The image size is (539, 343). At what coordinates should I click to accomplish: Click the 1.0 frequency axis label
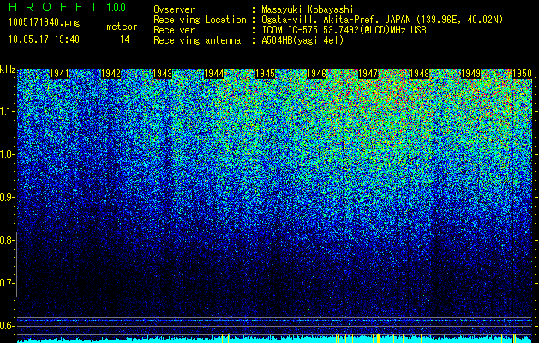tap(8, 154)
